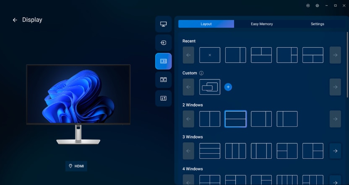Select the no-layout X option in Recent

[210, 55]
